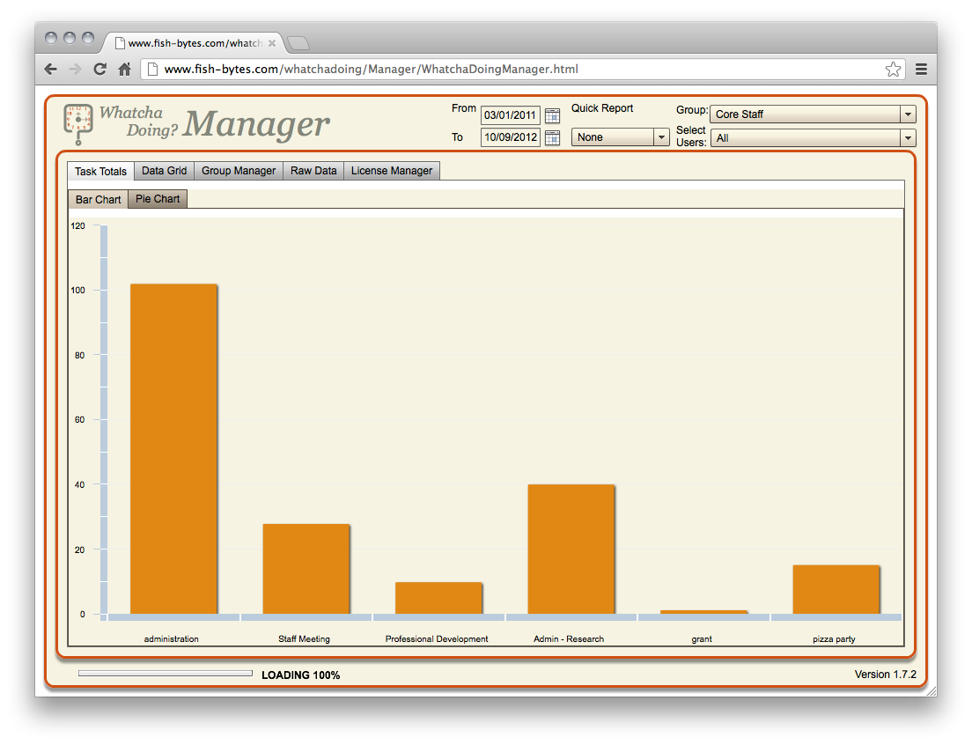Click the browser address bar URL
The height and width of the screenshot is (745, 972).
coord(370,70)
